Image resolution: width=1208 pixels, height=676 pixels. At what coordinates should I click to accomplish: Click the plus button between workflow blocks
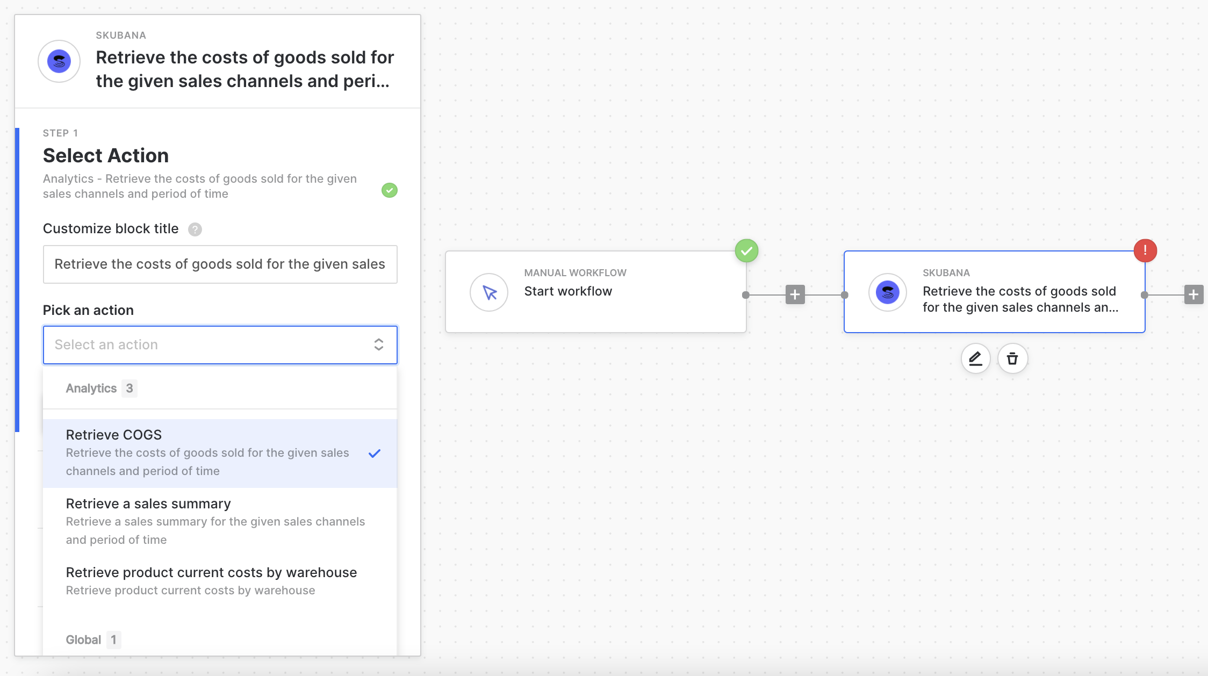tap(795, 294)
